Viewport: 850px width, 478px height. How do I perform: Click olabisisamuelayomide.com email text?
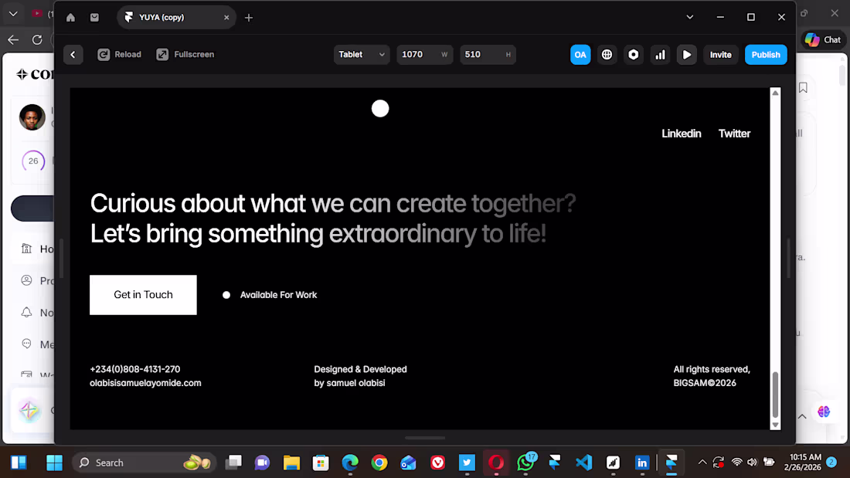coord(145,382)
